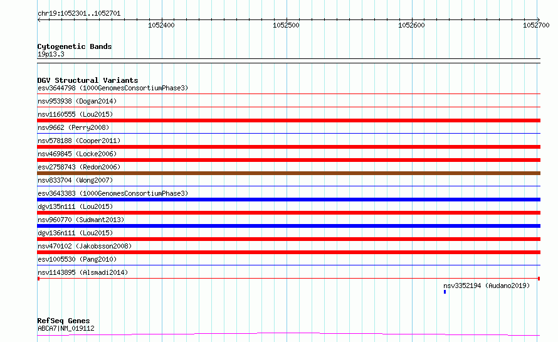558x342 pixels.
Task: Open variant nsv833704 (Wong2007)
Action: (x=75, y=180)
